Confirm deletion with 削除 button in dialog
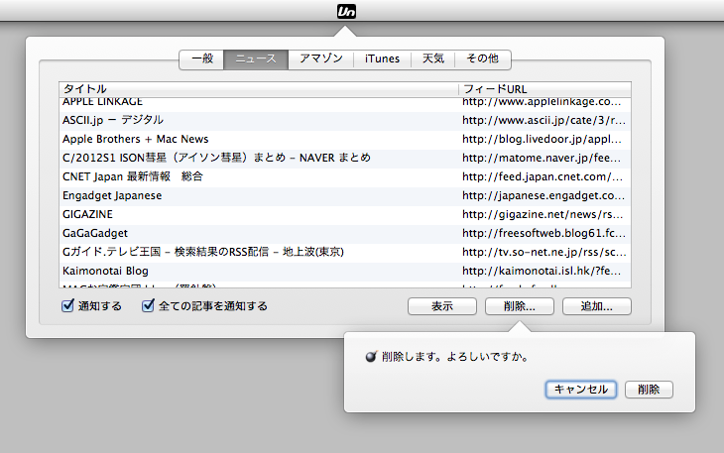724x453 pixels. pyautogui.click(x=650, y=390)
